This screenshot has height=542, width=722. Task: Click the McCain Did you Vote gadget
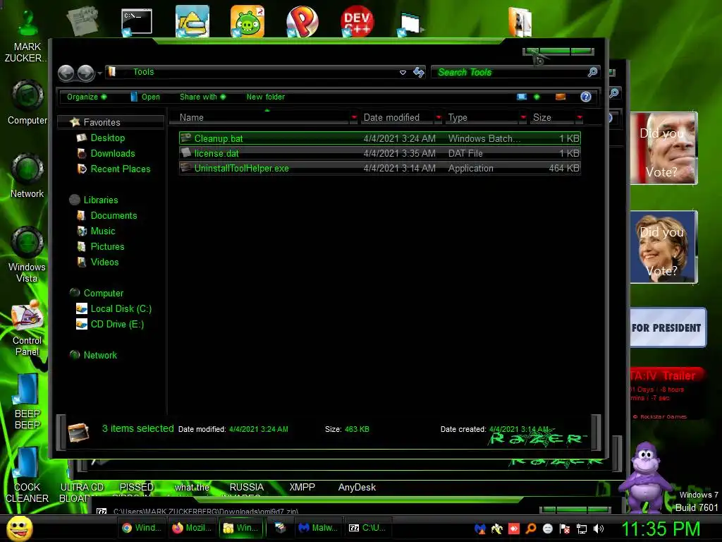tap(663, 148)
